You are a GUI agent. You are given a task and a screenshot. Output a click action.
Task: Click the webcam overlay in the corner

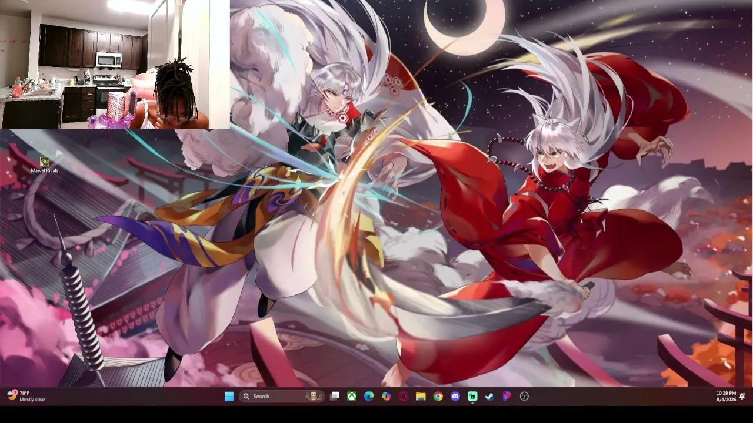click(115, 64)
